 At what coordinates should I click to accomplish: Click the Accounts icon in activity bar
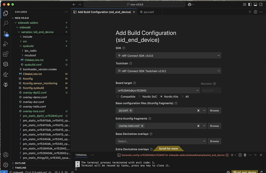pyautogui.click(x=6, y=155)
